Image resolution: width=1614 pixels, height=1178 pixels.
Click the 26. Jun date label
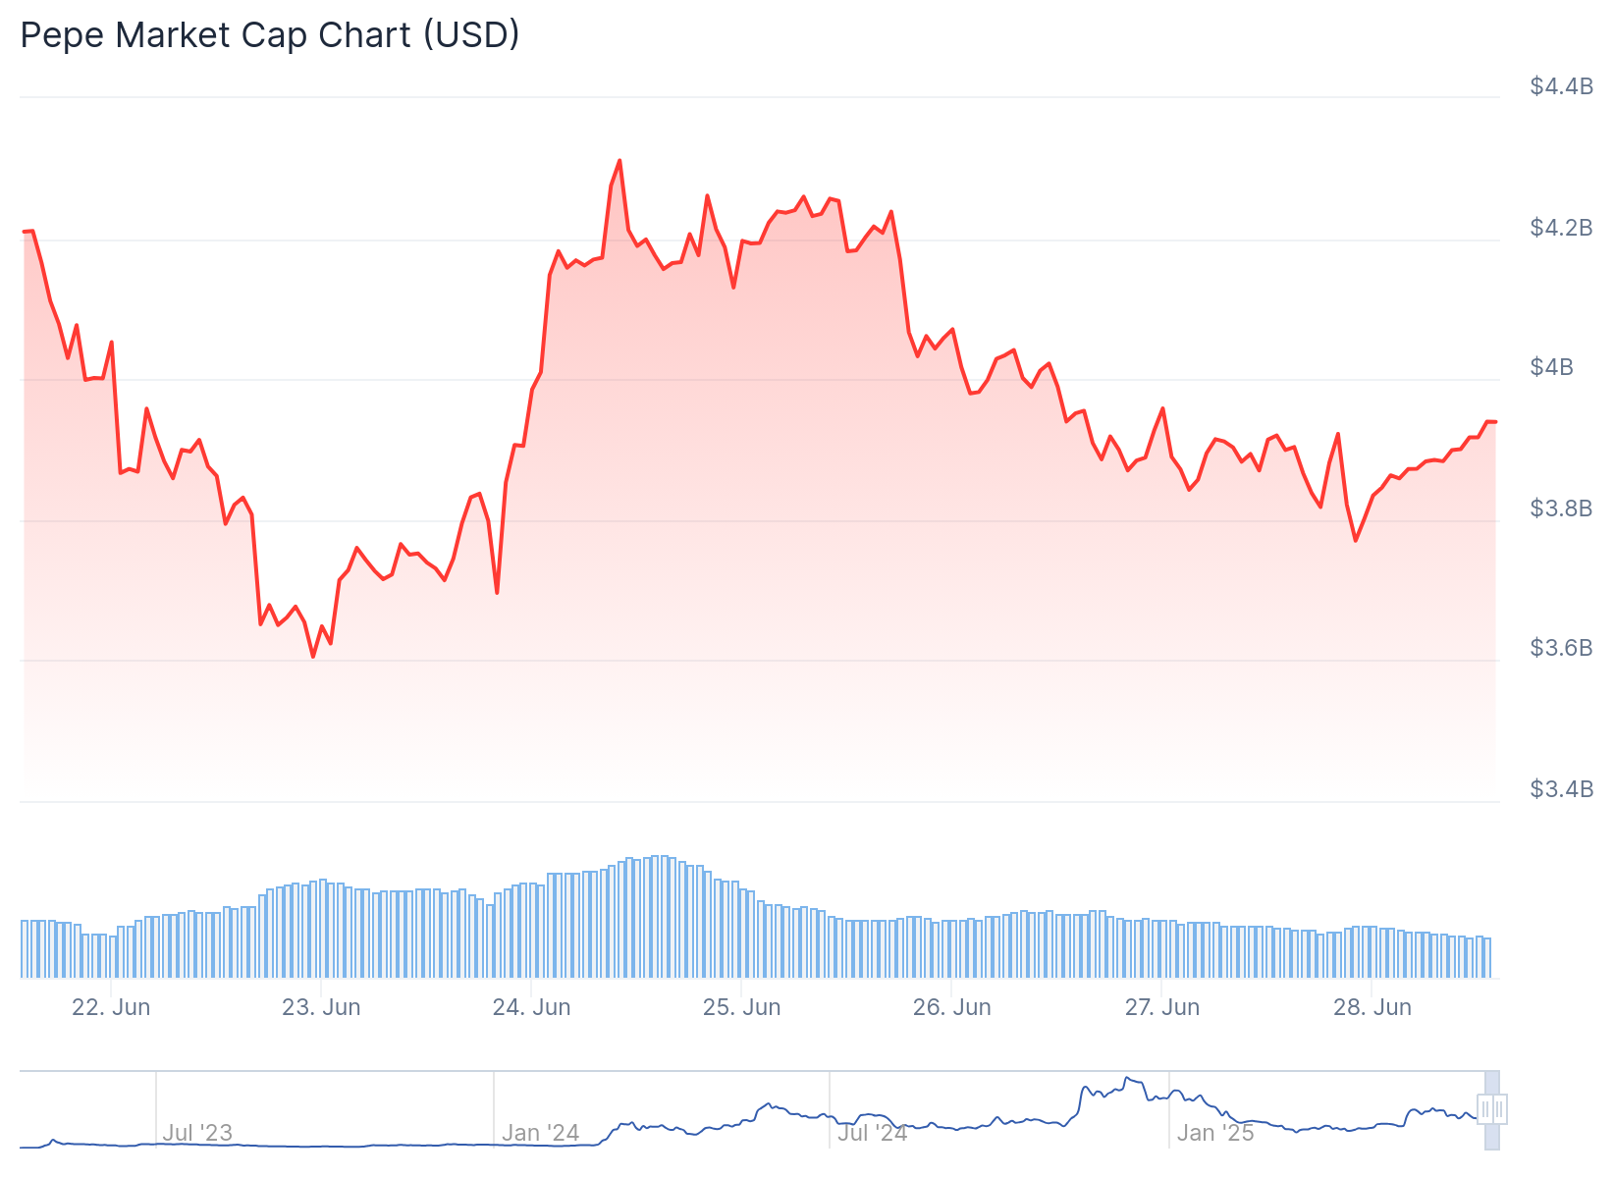[x=951, y=1007]
